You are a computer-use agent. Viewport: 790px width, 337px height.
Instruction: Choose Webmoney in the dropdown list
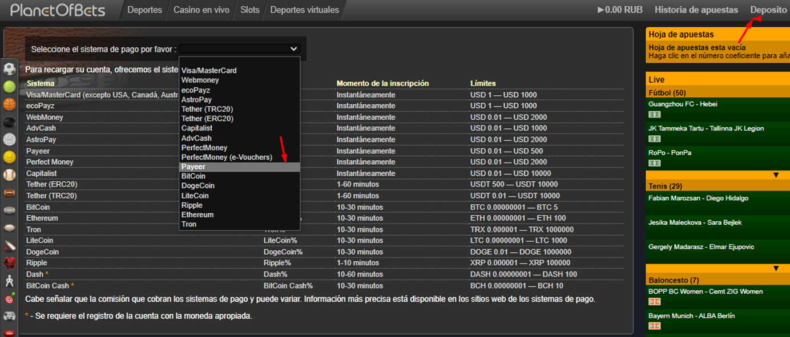[240, 80]
